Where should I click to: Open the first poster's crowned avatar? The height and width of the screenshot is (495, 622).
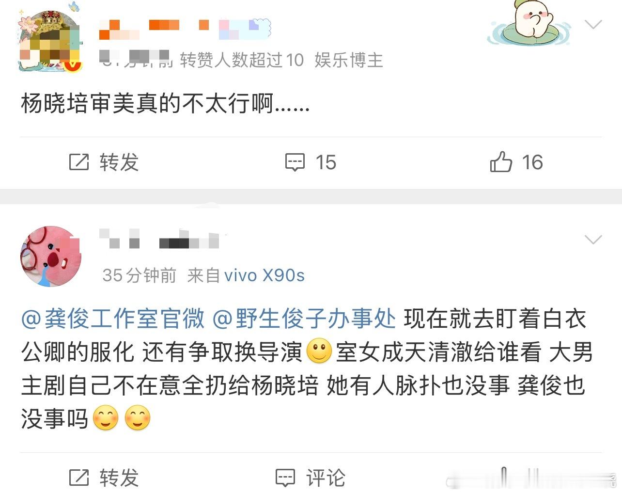50,38
